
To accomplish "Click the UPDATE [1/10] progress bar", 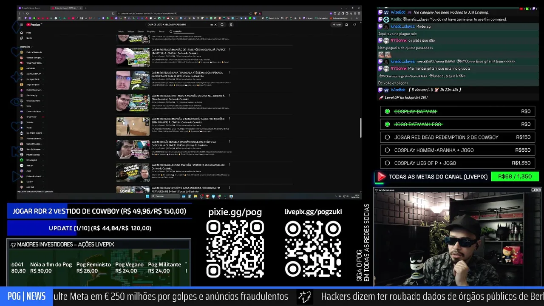I will [99, 228].
